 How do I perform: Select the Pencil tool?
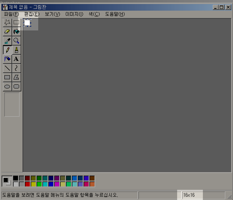tap(7, 50)
